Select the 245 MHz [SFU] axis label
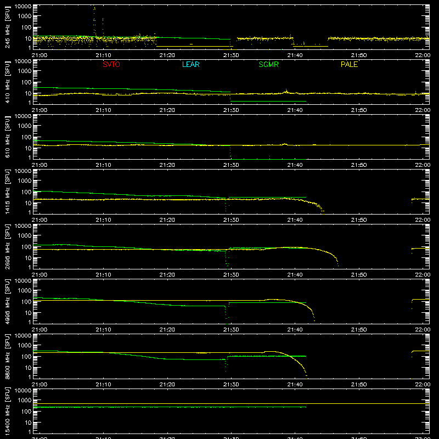The width and height of the screenshot is (439, 439). click(8, 27)
